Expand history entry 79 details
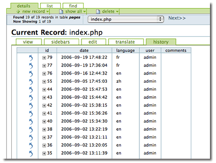This screenshot has height=163, width=216. (44, 58)
